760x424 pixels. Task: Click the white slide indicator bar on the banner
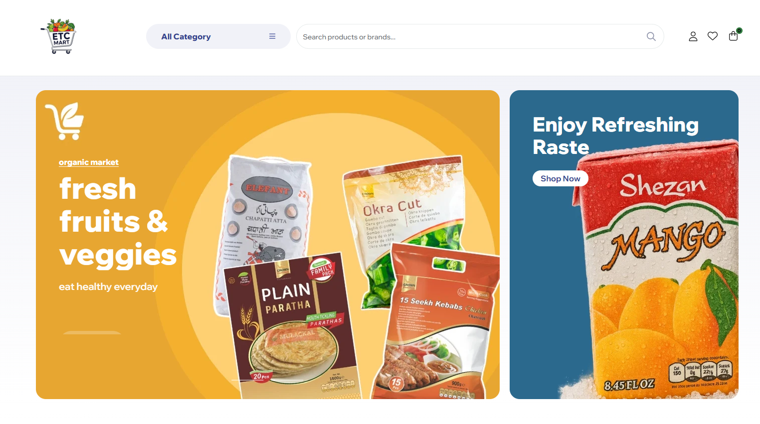pos(92,332)
